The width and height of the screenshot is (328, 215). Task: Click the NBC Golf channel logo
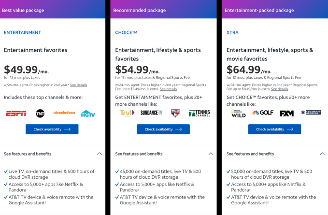(263, 114)
